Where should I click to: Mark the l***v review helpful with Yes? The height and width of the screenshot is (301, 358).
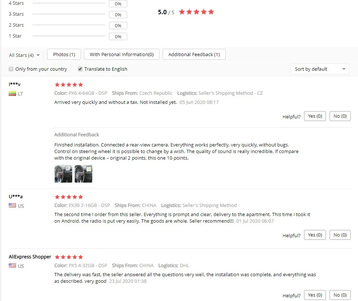[315, 116]
